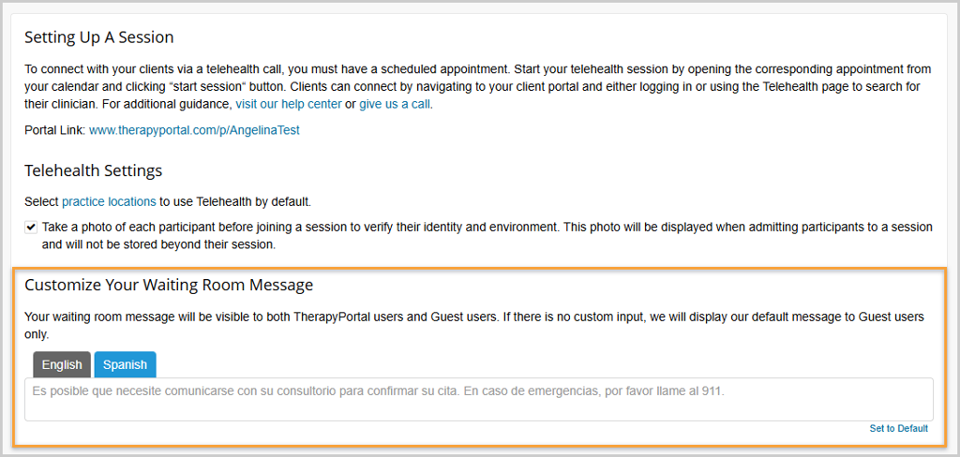The image size is (960, 457).
Task: Follow the "practice locations" link
Action: [x=109, y=201]
